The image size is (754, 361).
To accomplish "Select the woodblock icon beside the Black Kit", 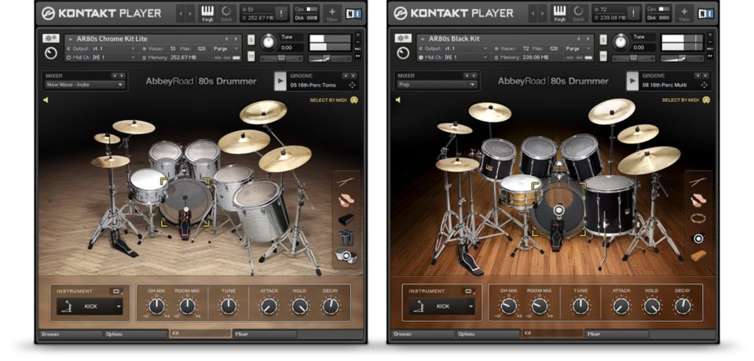I will pos(697,256).
